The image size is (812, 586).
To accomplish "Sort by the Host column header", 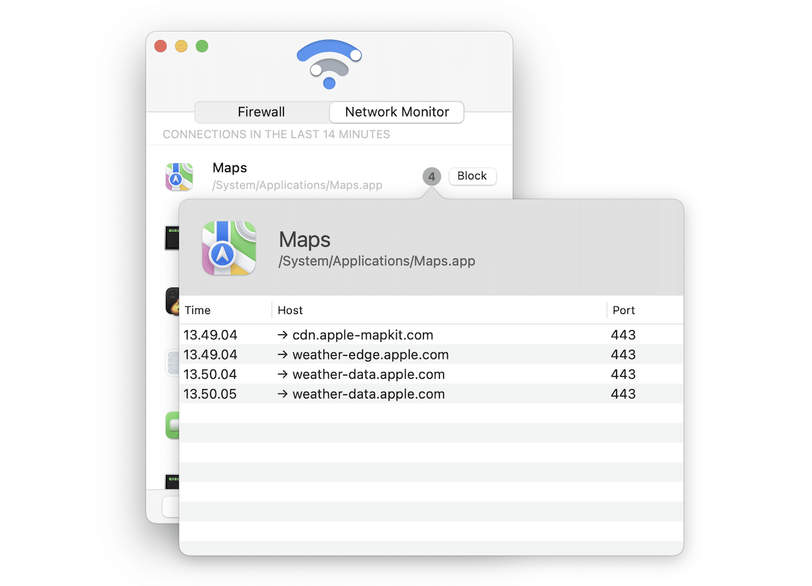I will (x=440, y=311).
